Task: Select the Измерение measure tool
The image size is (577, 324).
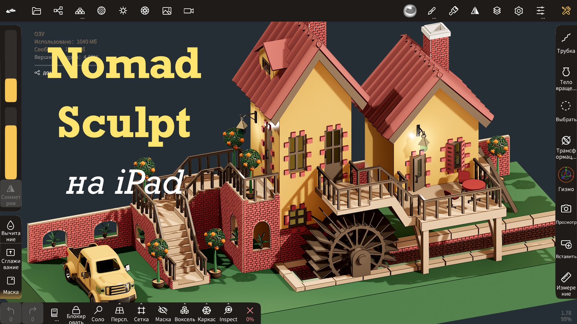Action: pos(566,283)
